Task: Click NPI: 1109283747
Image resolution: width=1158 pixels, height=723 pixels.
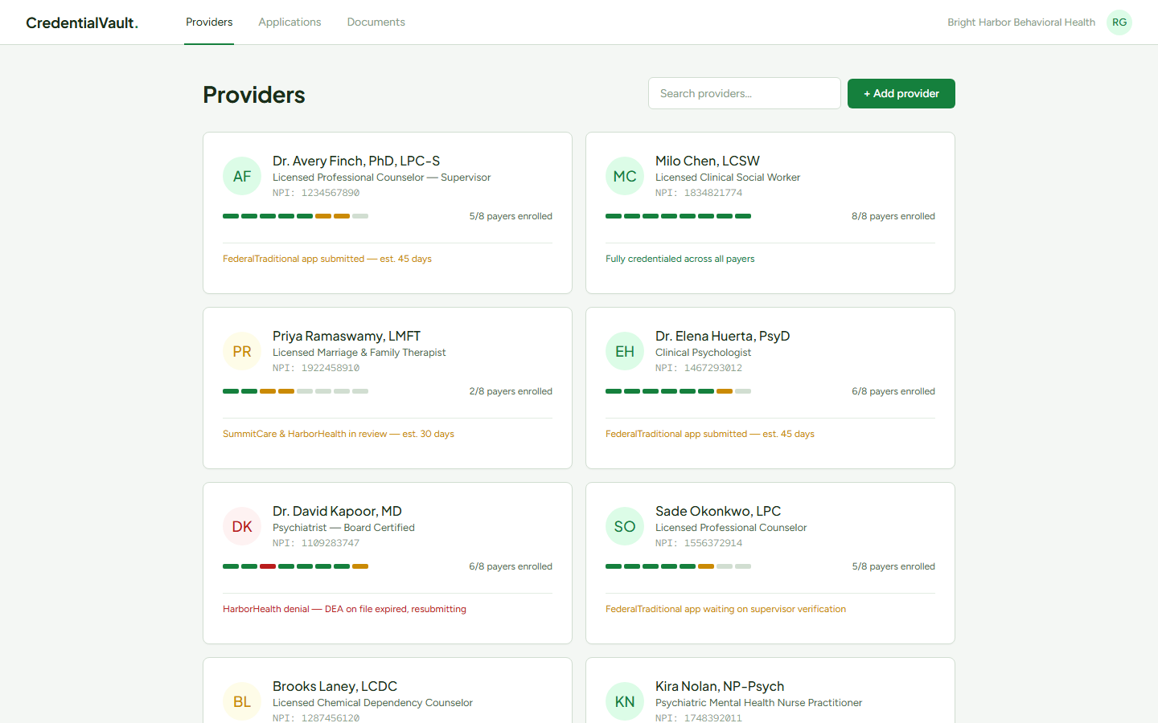Action: (316, 543)
